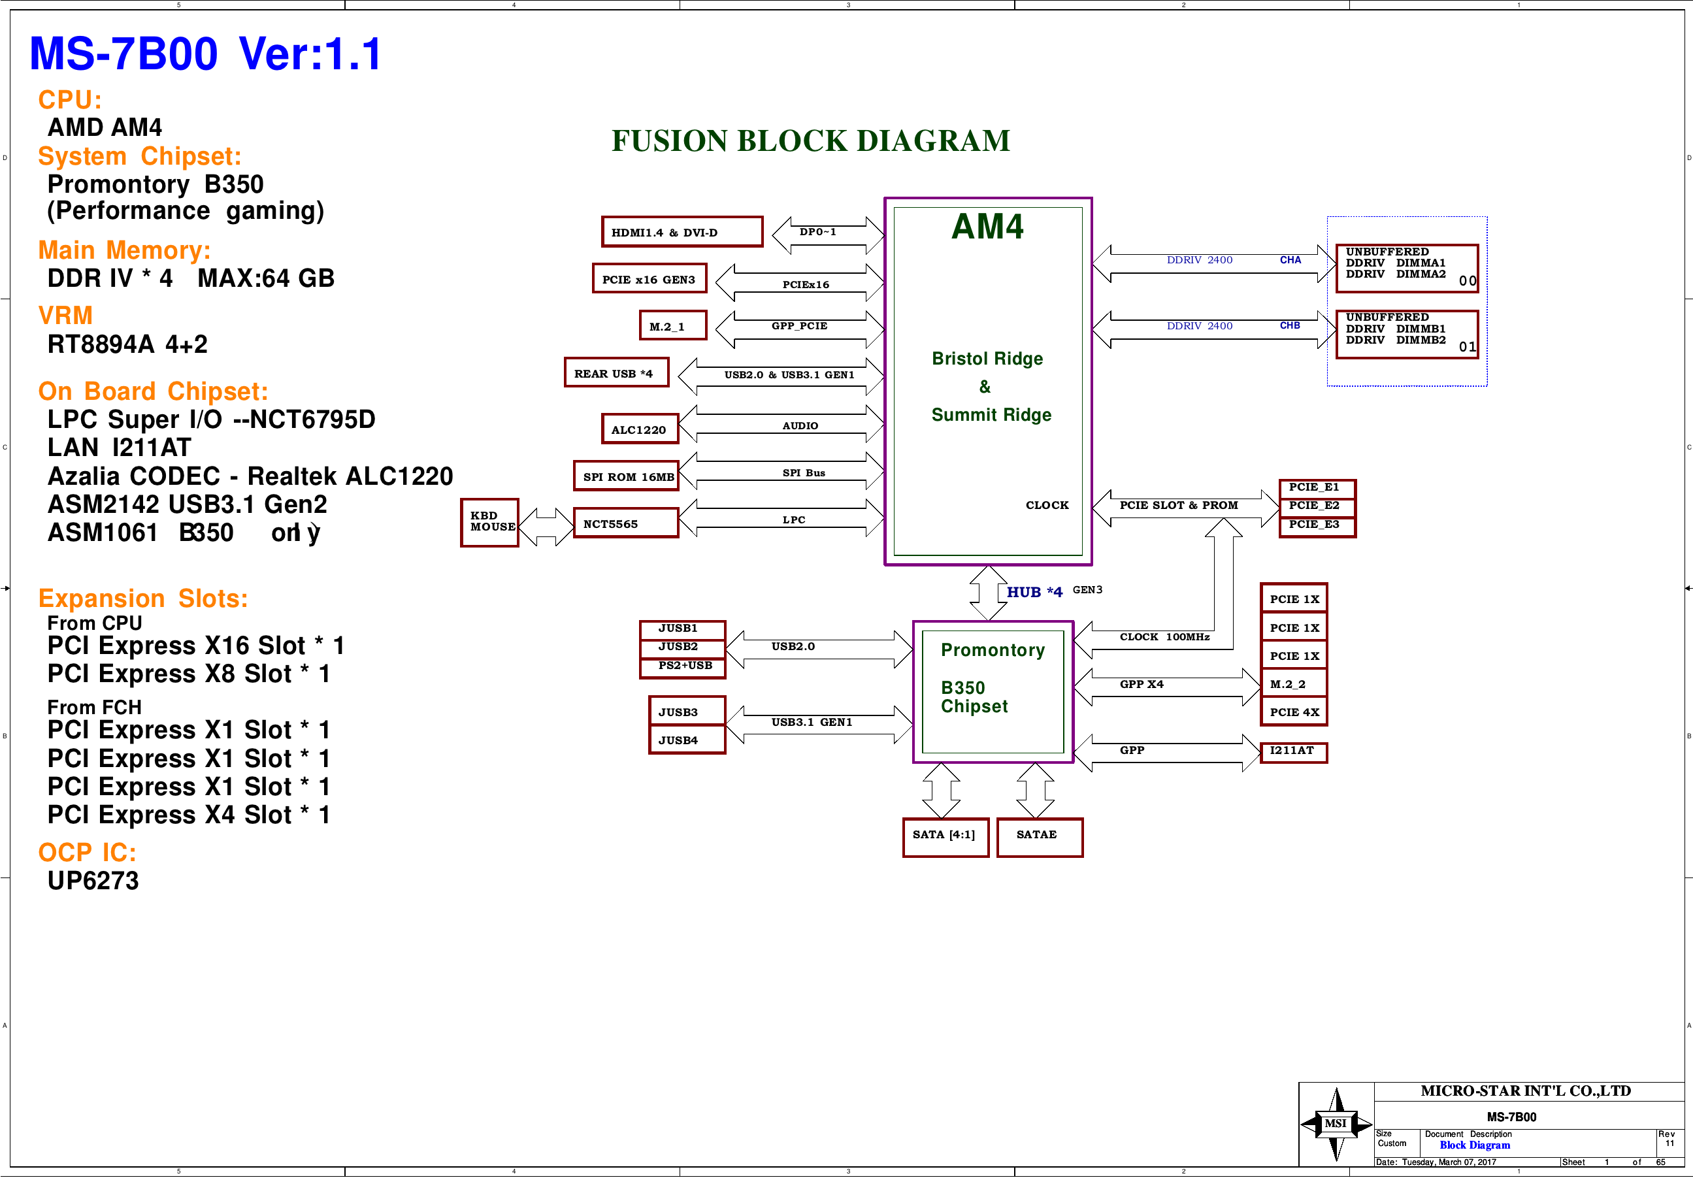Select the UP6273 OCP IC line
1693x1180 pixels.
coord(93,881)
